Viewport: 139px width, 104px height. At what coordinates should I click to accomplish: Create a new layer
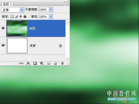coord(55,63)
